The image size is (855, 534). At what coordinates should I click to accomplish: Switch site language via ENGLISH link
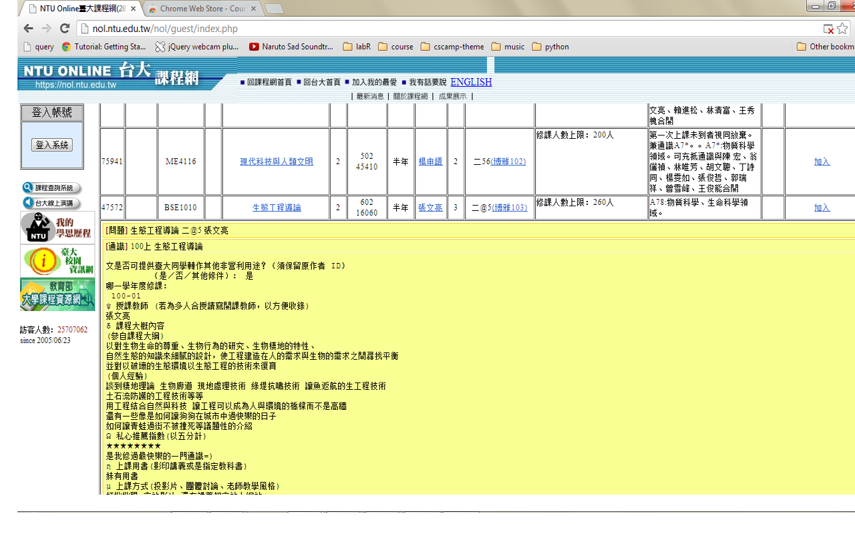point(471,82)
